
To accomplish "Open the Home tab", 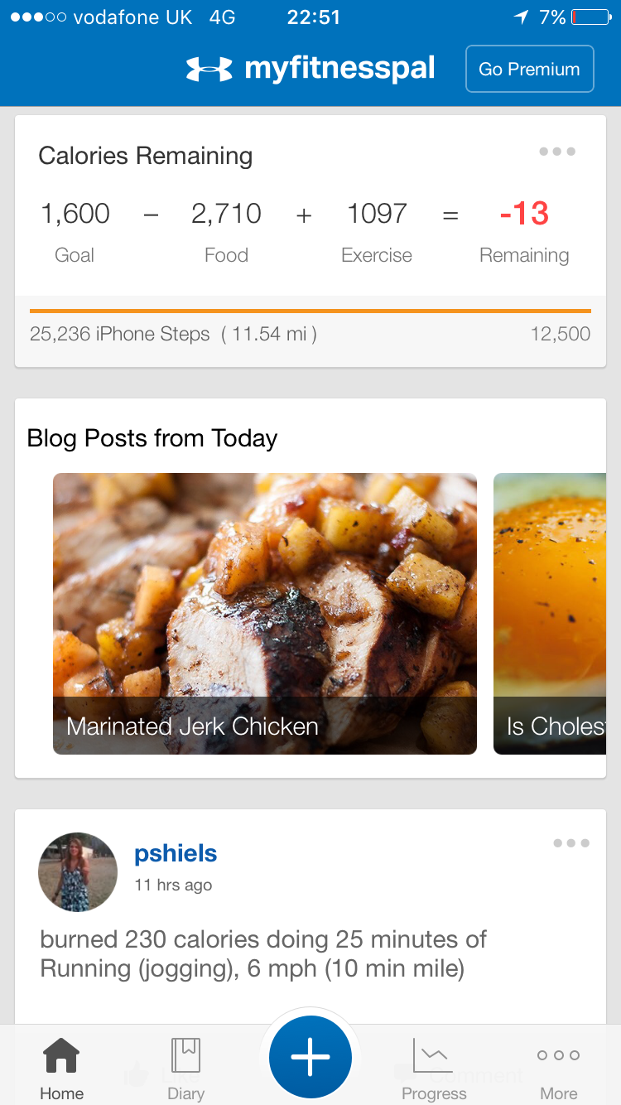I will 61,1069.
